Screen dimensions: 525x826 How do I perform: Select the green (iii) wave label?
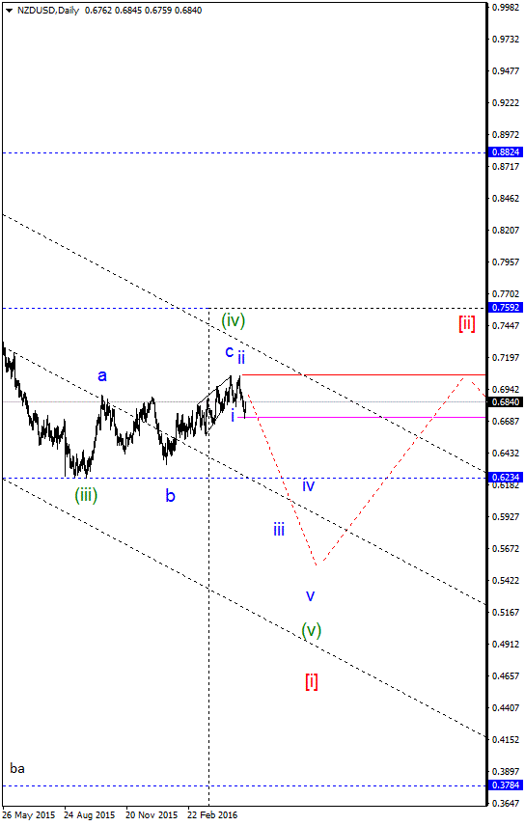coord(86,495)
